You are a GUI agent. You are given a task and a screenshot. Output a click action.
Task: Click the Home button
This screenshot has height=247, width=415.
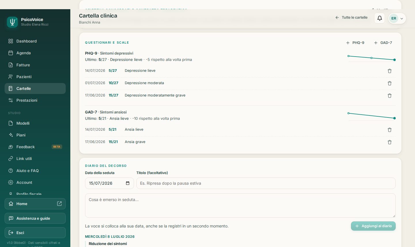35,204
